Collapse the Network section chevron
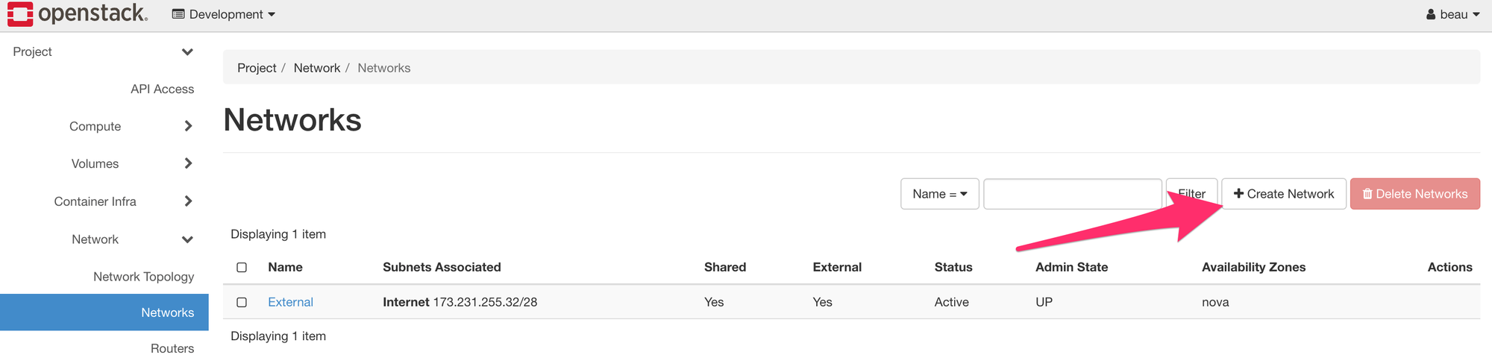This screenshot has width=1492, height=358. tap(187, 239)
